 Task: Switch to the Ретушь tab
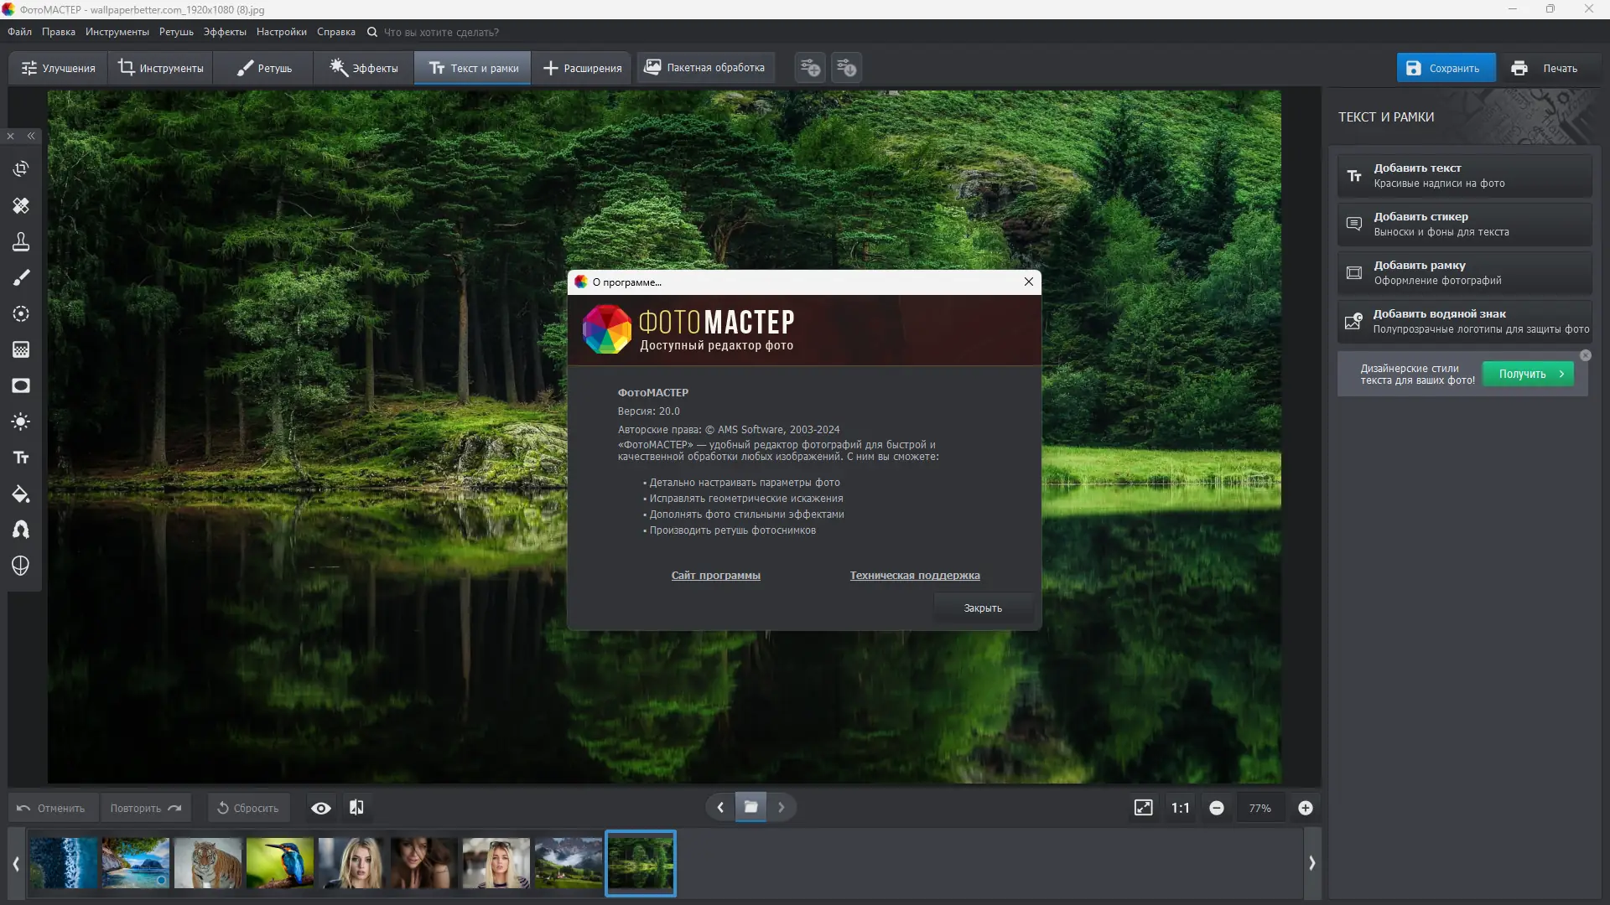(263, 68)
